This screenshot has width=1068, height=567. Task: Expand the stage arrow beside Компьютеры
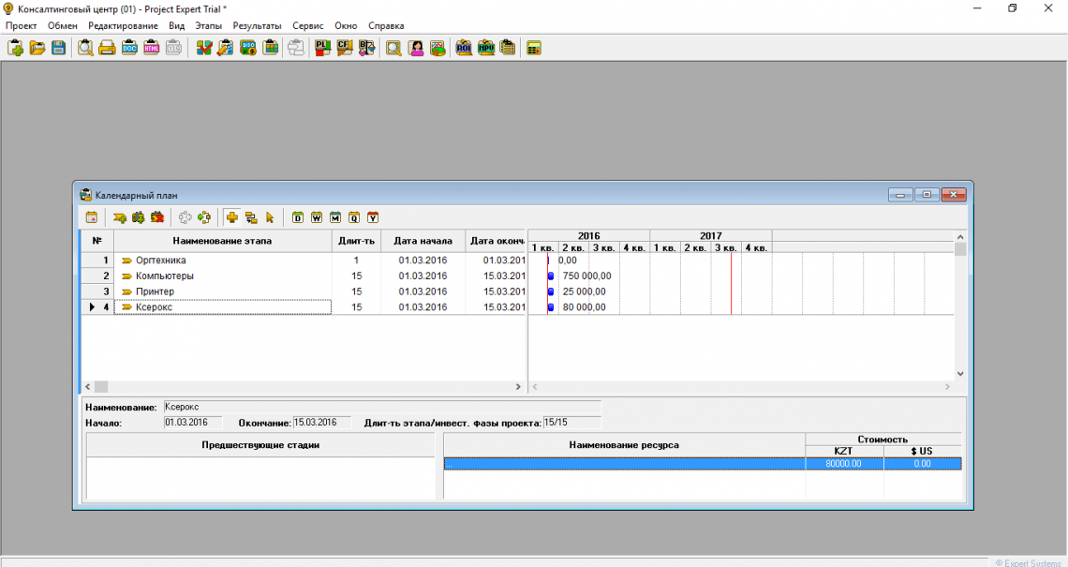coord(126,276)
